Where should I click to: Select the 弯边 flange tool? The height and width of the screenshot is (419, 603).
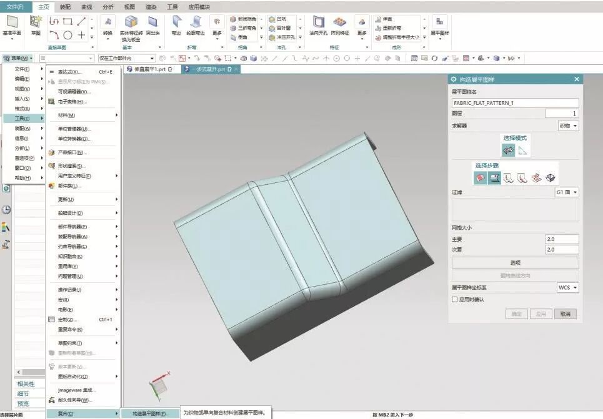(x=176, y=24)
